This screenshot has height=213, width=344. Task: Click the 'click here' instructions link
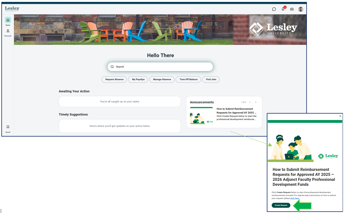295,198
